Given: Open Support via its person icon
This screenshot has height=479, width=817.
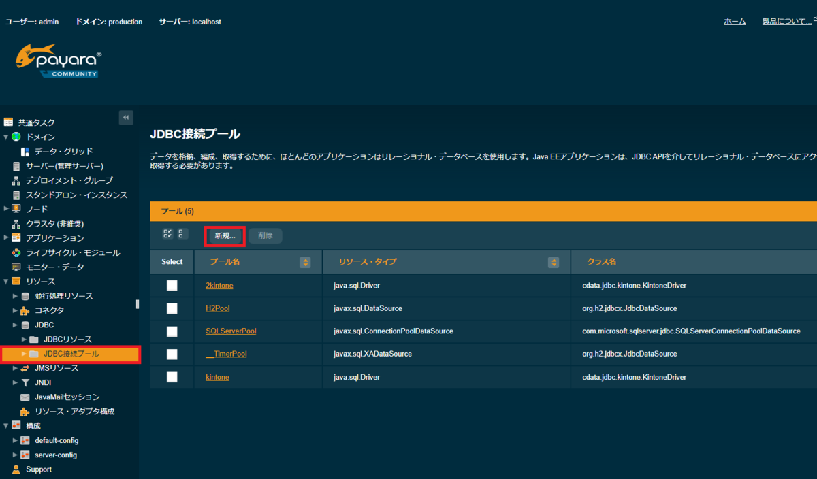Looking at the screenshot, I should tap(16, 469).
